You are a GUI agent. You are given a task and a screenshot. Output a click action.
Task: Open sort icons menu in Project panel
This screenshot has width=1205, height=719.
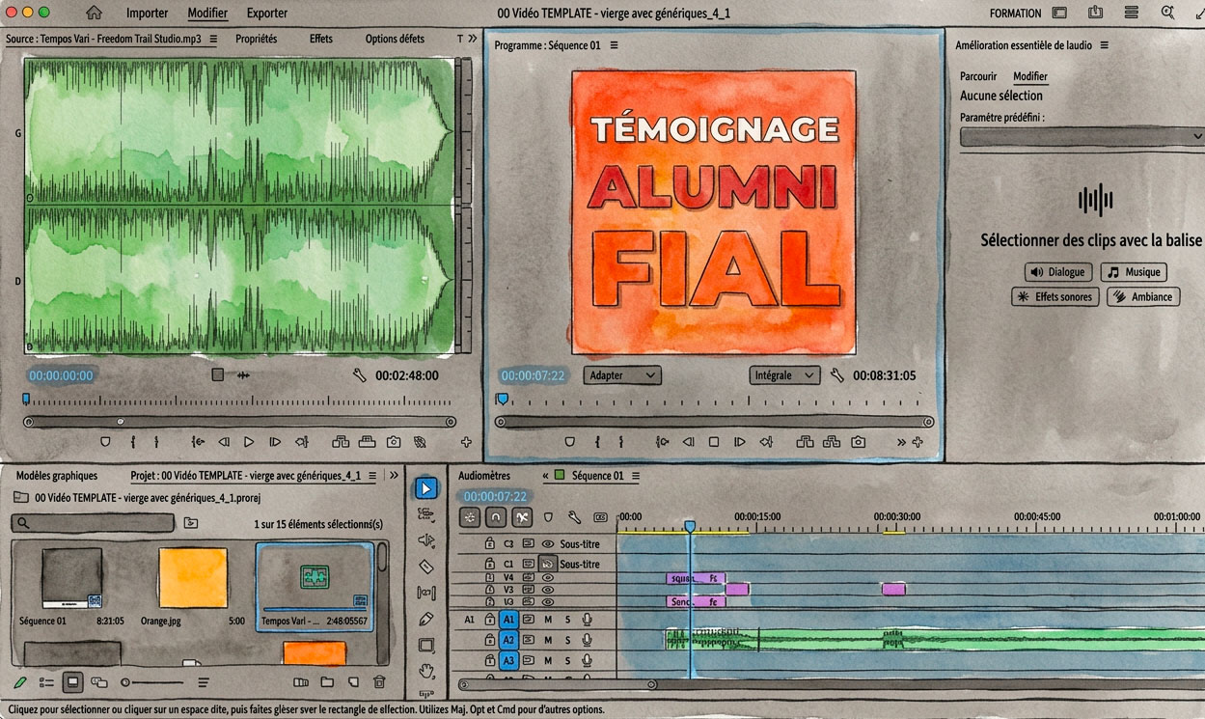click(204, 682)
